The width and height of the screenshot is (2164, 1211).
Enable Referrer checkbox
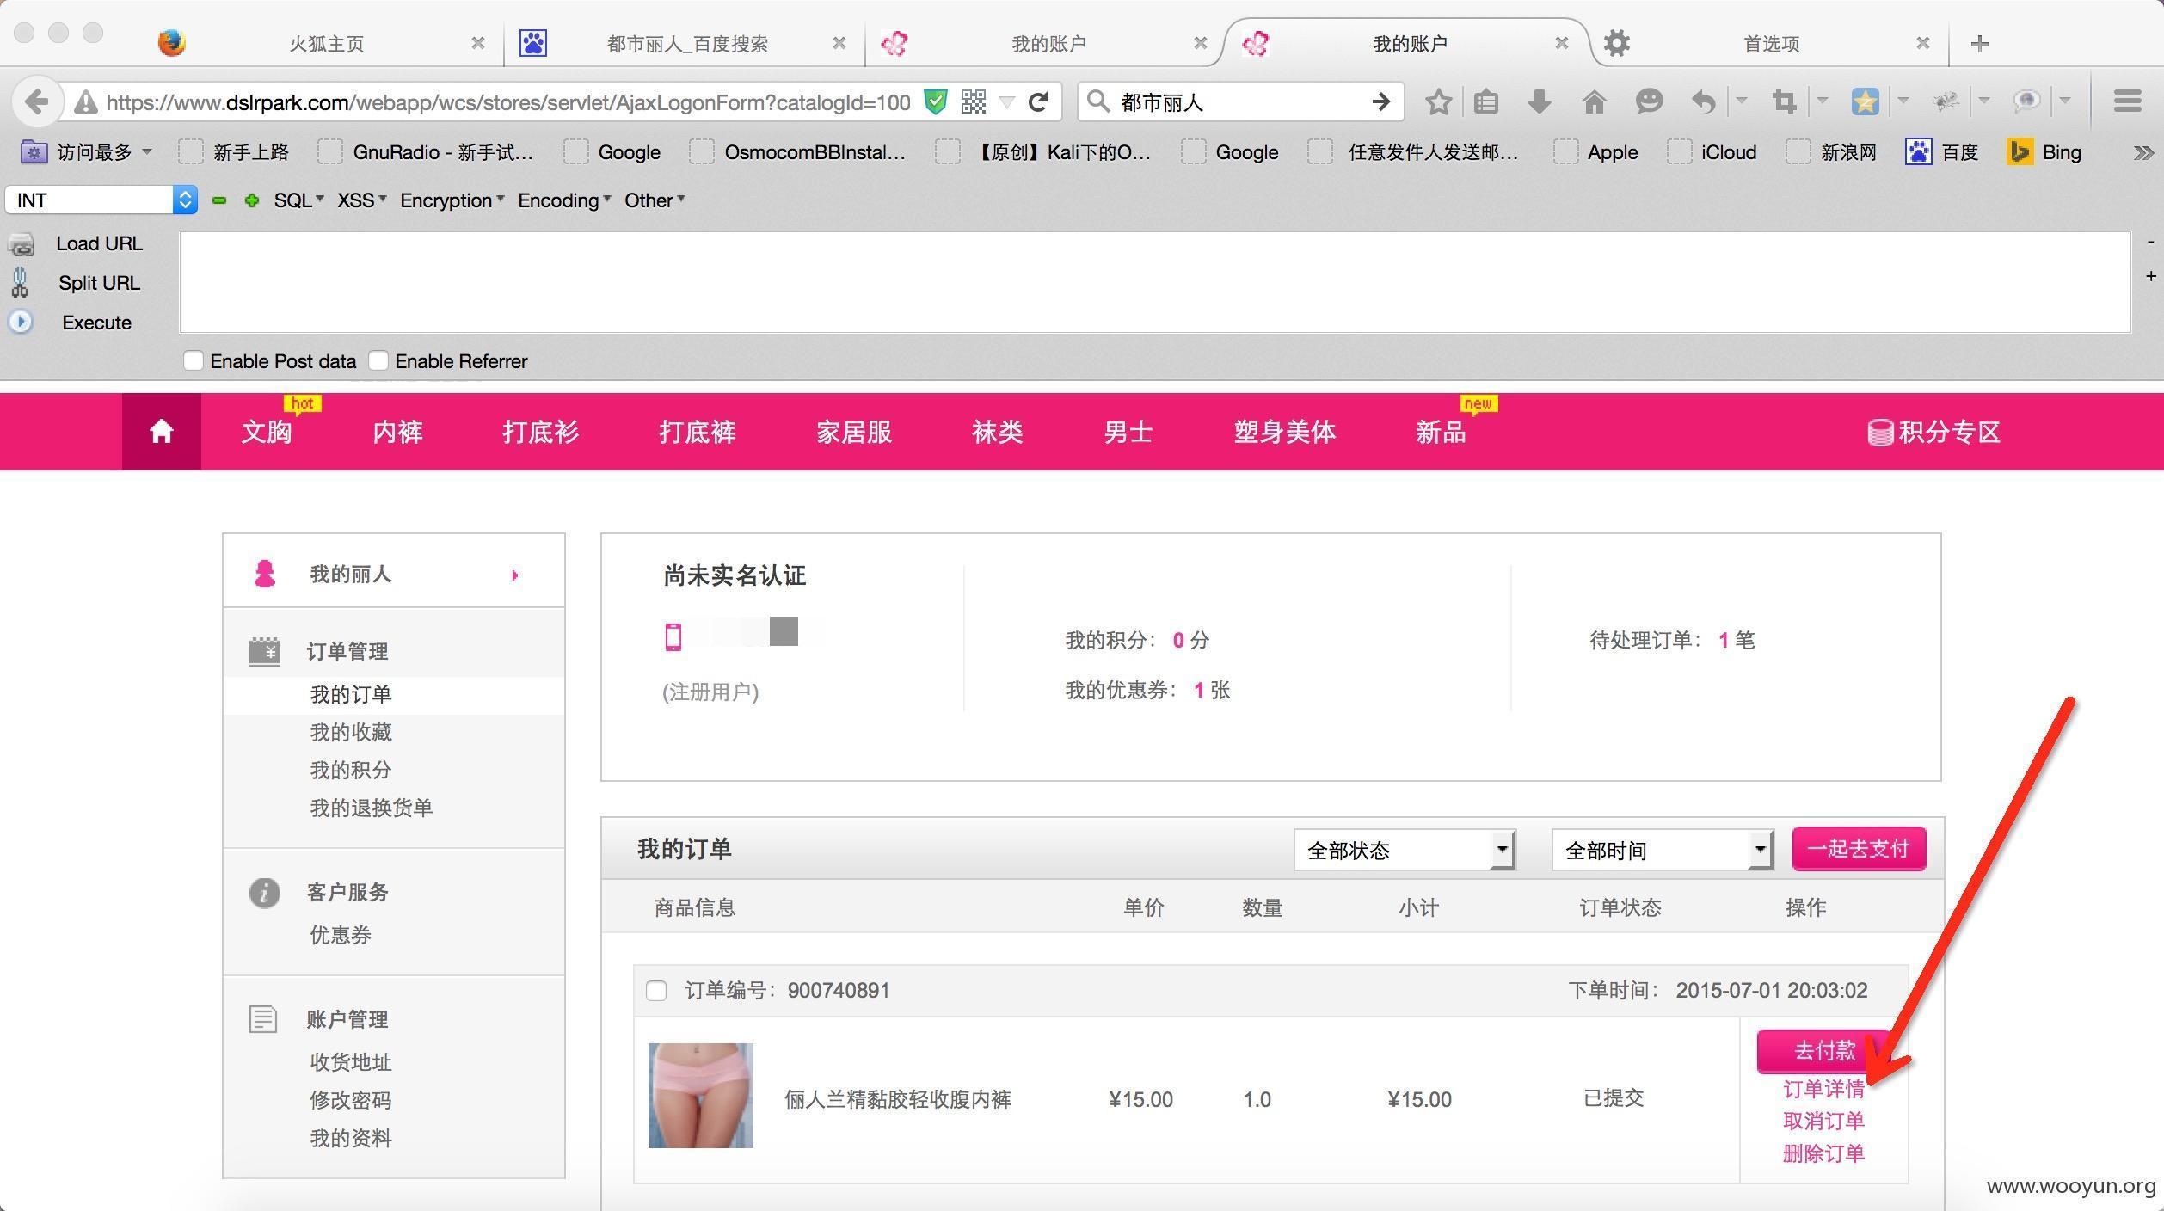[x=378, y=360]
